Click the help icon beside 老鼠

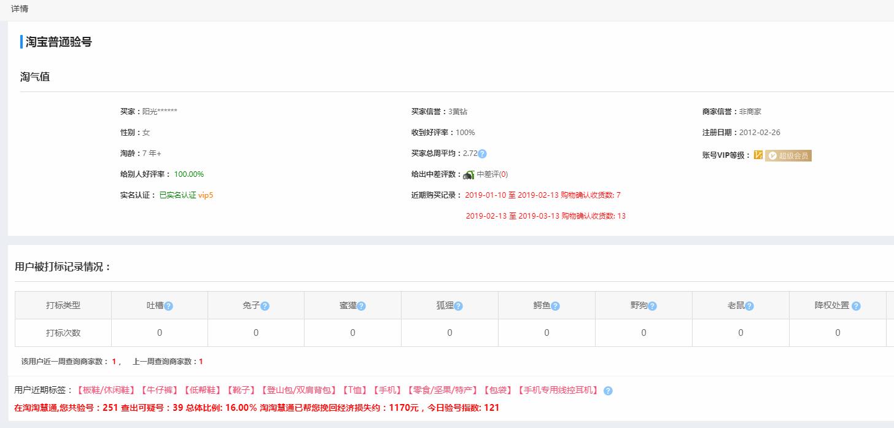click(x=750, y=305)
